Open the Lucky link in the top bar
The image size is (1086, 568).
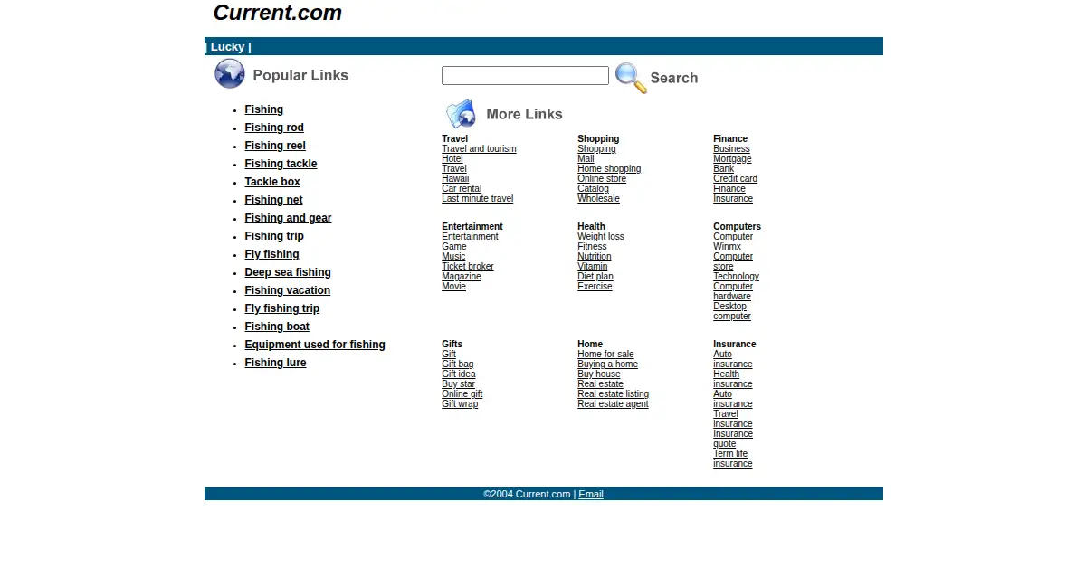tap(227, 47)
